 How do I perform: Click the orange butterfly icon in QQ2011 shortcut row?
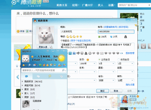click(x=44, y=65)
